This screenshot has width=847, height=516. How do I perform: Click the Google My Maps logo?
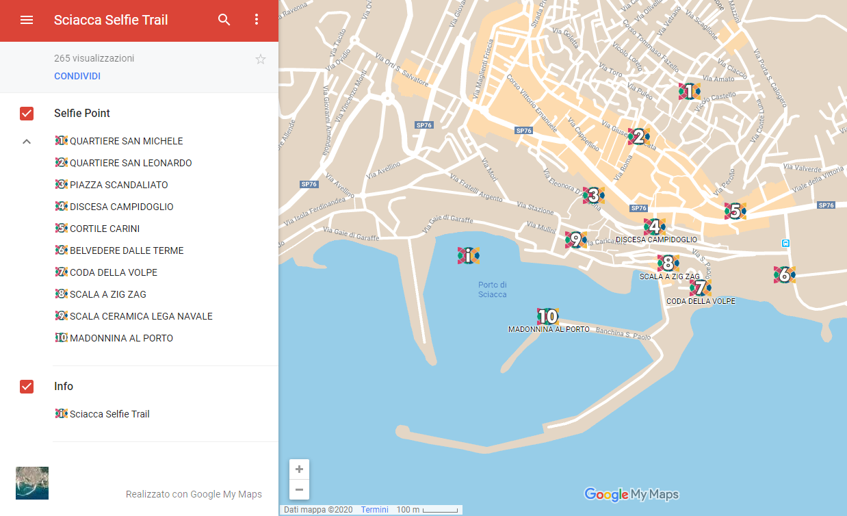click(631, 494)
